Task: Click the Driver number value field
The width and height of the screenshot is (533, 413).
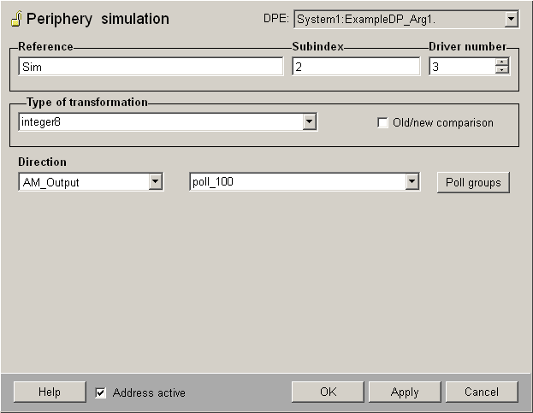Action: [460, 67]
